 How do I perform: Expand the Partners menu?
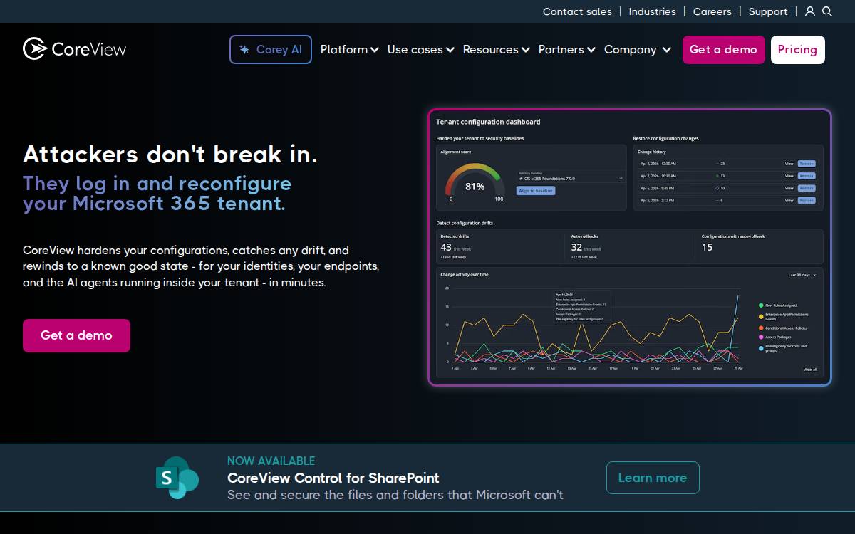[566, 50]
